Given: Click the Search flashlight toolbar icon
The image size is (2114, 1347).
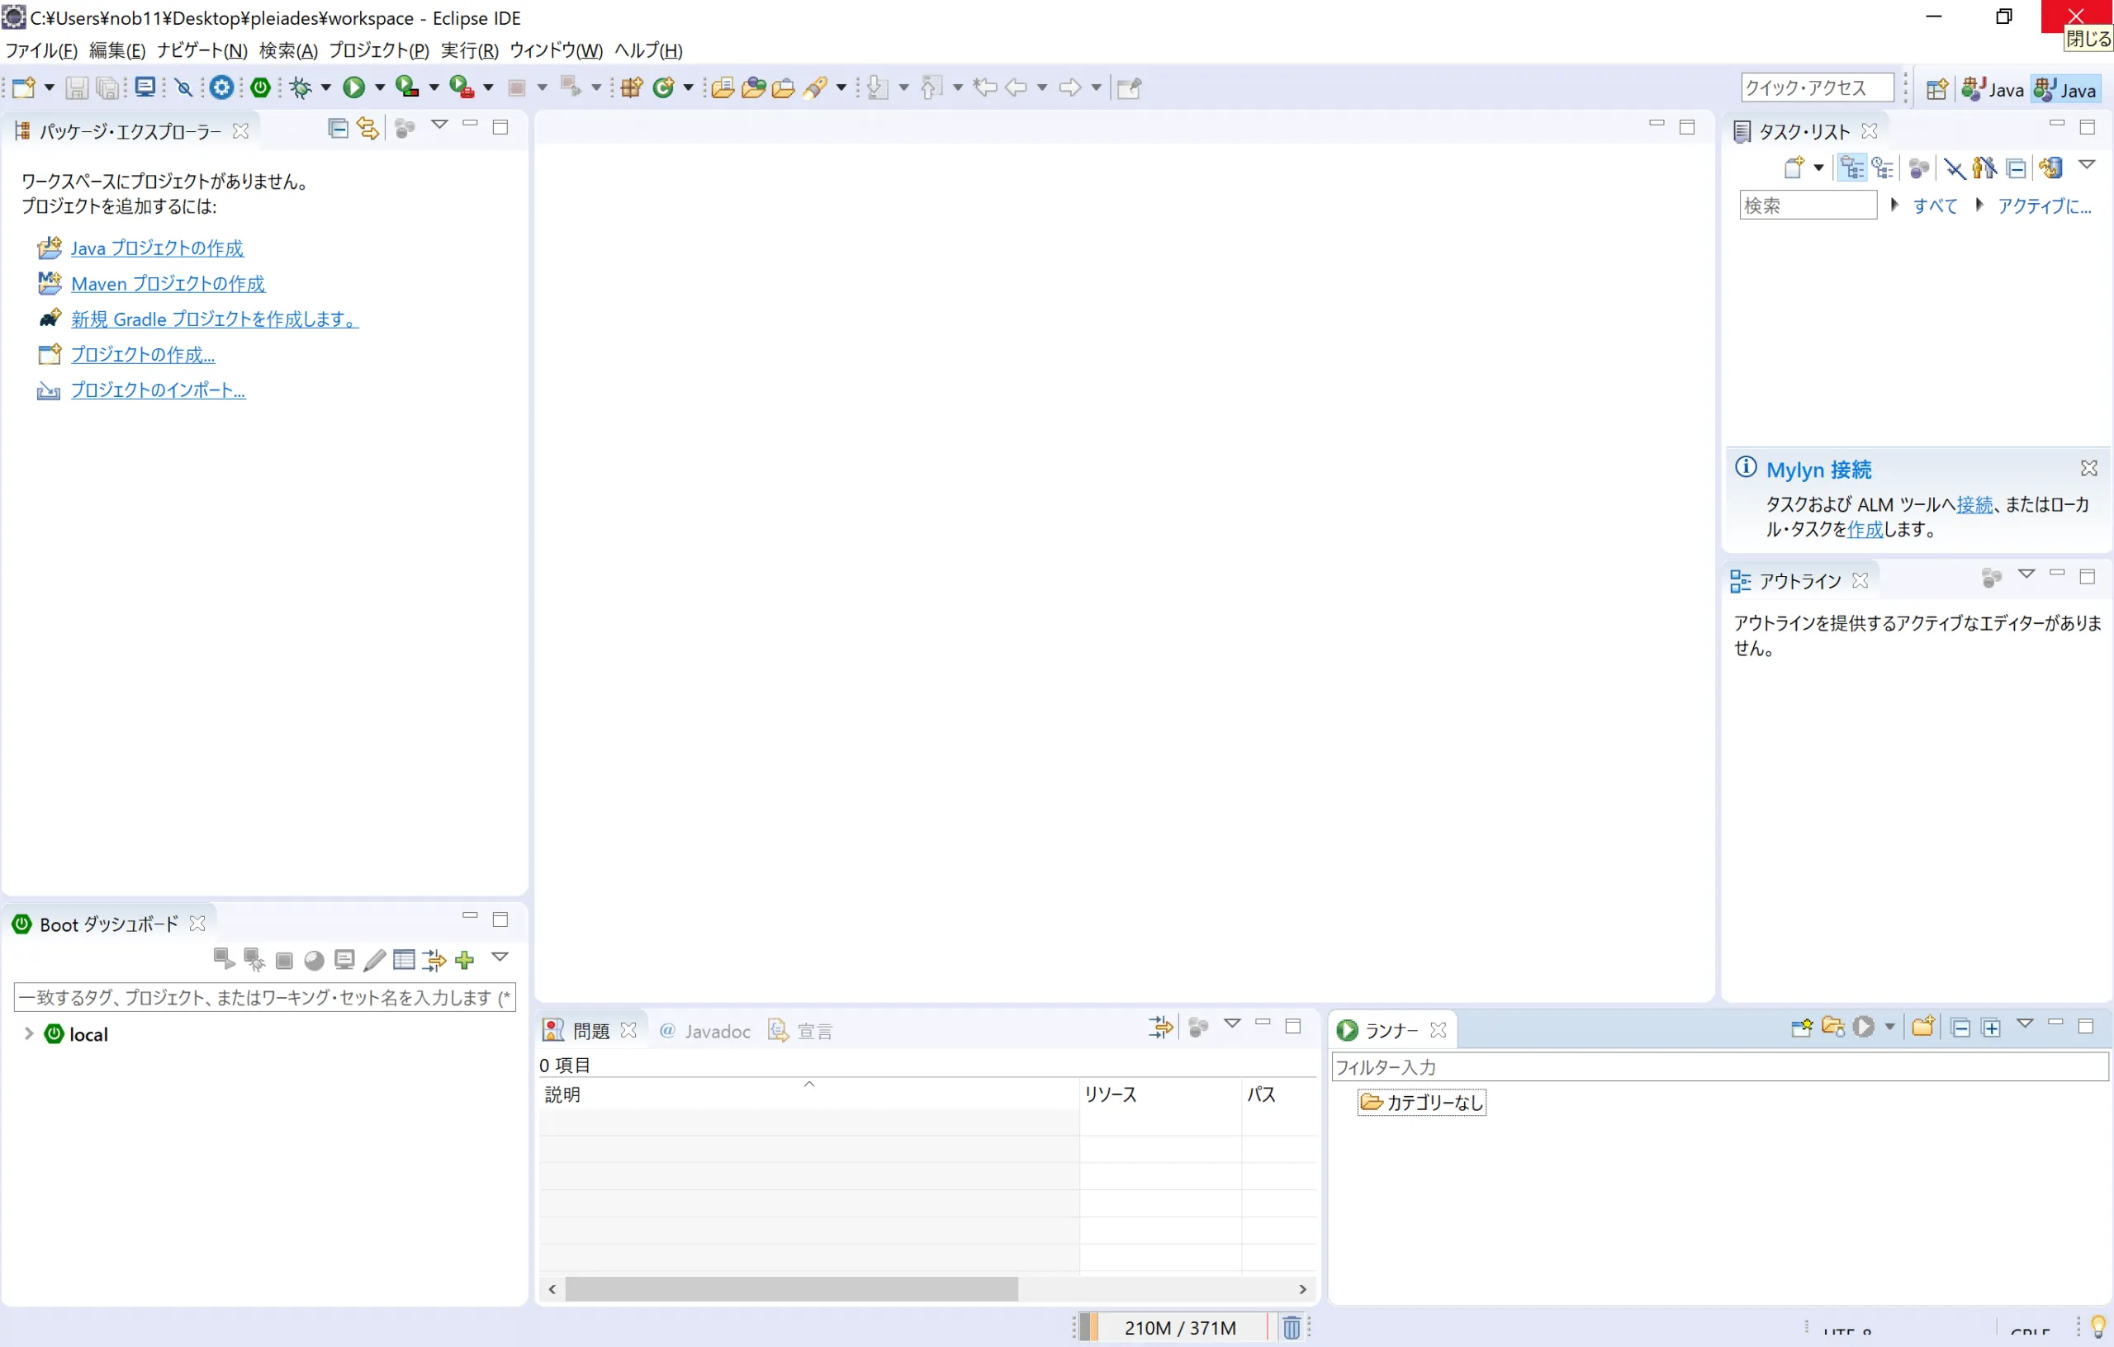Looking at the screenshot, I should point(816,87).
